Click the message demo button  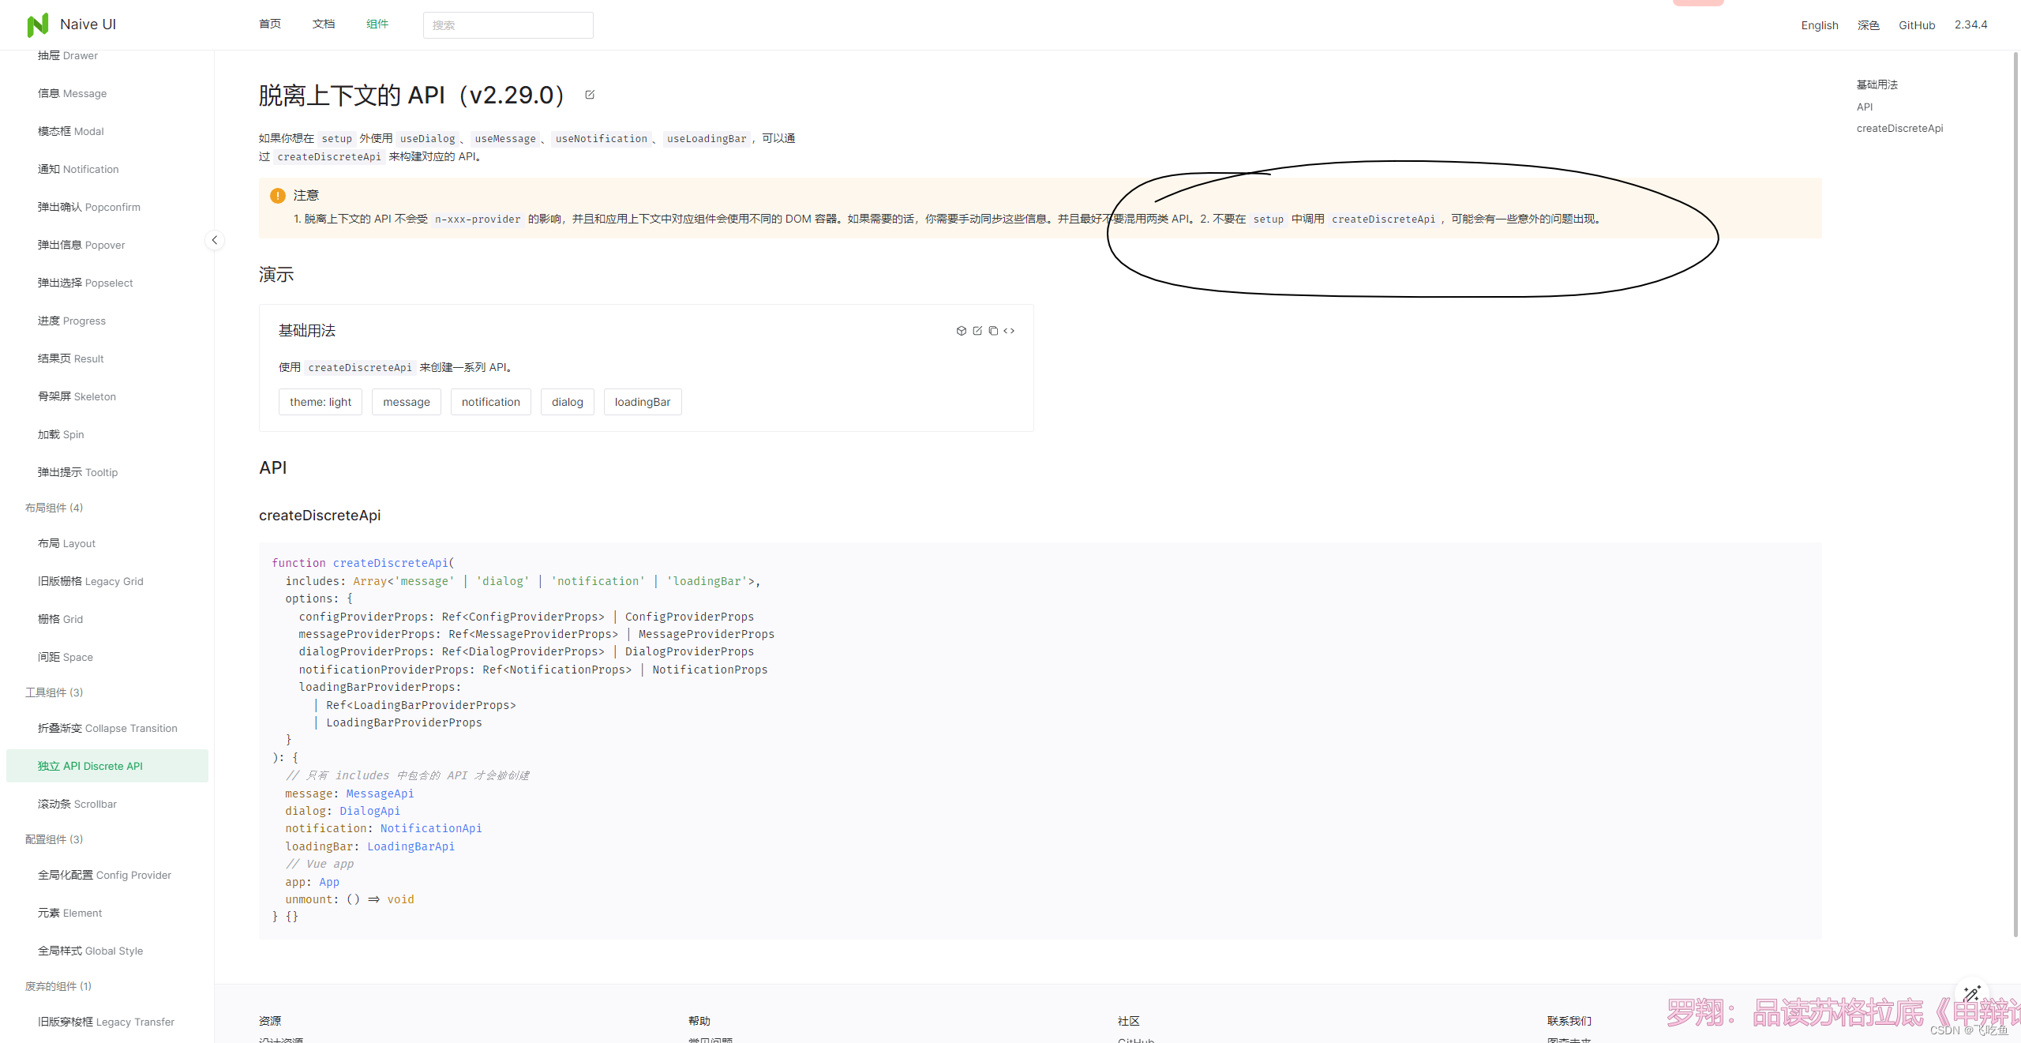tap(407, 402)
